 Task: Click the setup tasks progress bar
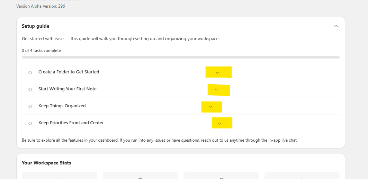point(180,57)
